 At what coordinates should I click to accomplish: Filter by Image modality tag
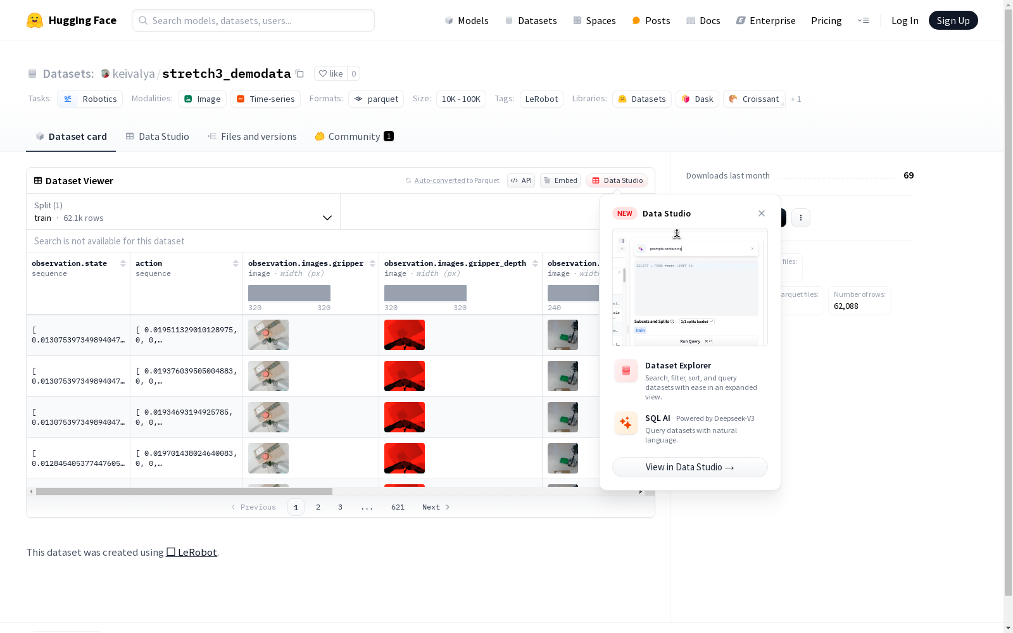coord(202,99)
